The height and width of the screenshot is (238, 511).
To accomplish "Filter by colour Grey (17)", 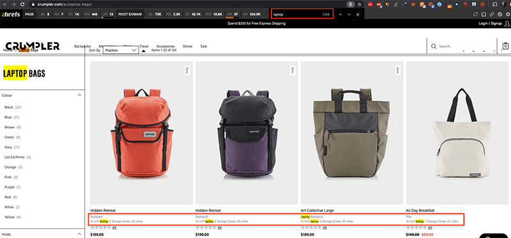I will pyautogui.click(x=12, y=147).
